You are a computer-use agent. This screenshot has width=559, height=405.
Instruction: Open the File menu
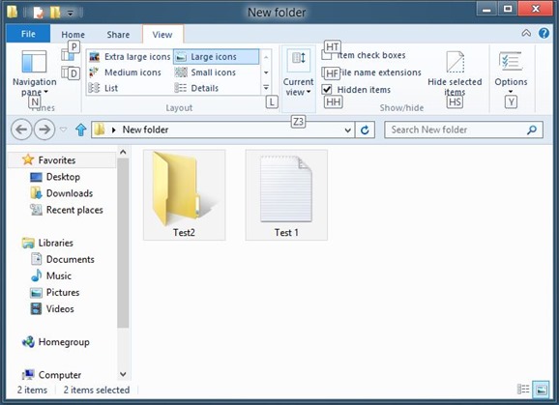click(x=28, y=34)
